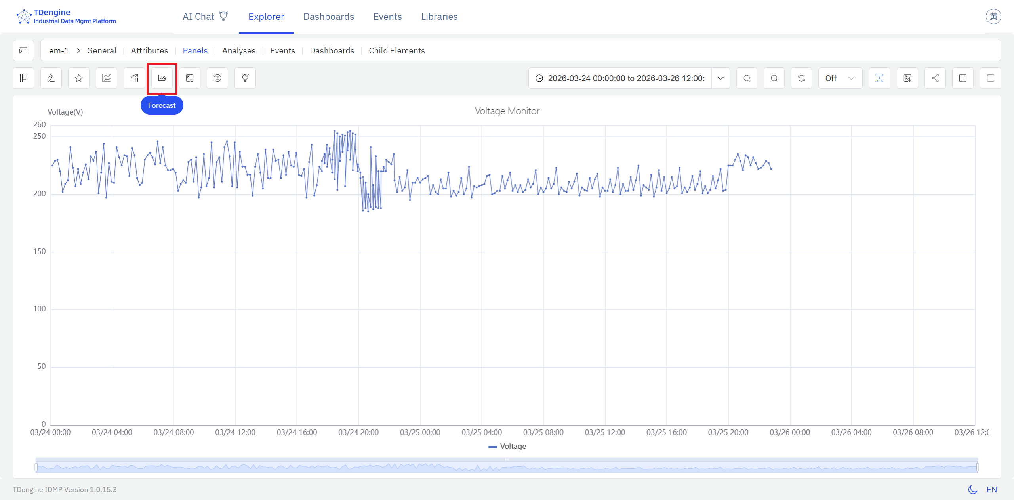Viewport: 1014px width, 500px height.
Task: Open the anomaly detection lightbulb icon
Action: coord(245,78)
